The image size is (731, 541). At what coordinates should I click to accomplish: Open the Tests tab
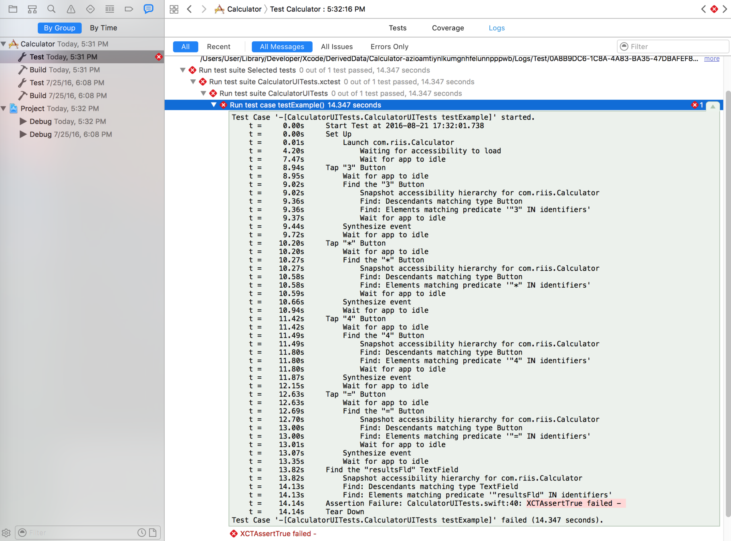point(398,28)
